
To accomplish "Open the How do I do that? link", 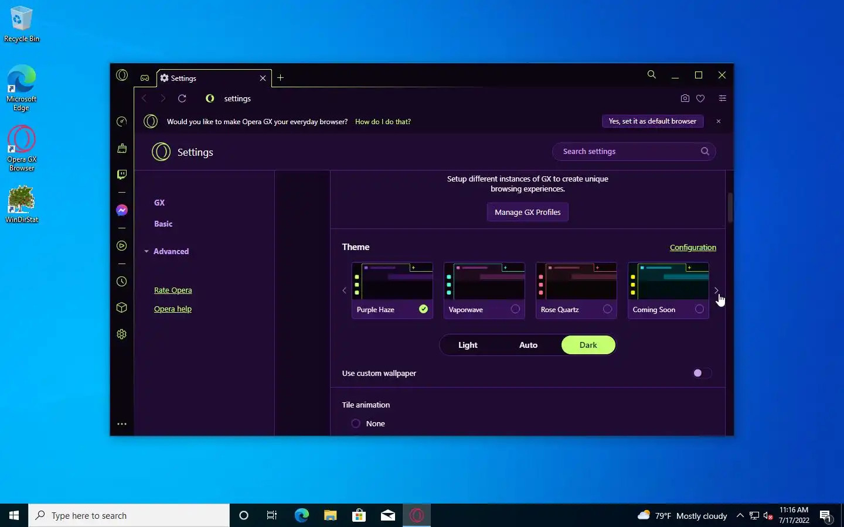I will 383,122.
